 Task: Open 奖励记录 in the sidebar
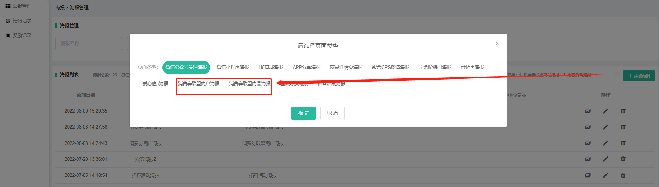click(19, 36)
